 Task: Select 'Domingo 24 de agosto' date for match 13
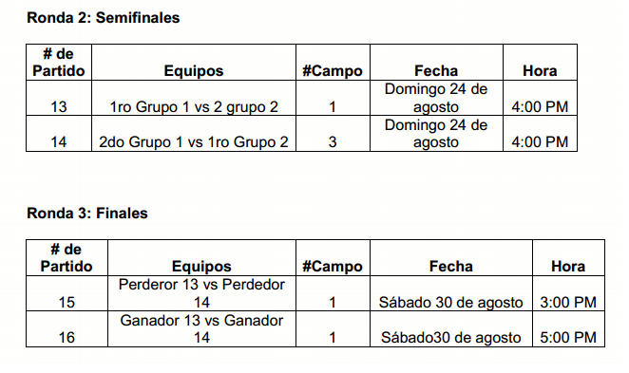point(436,98)
